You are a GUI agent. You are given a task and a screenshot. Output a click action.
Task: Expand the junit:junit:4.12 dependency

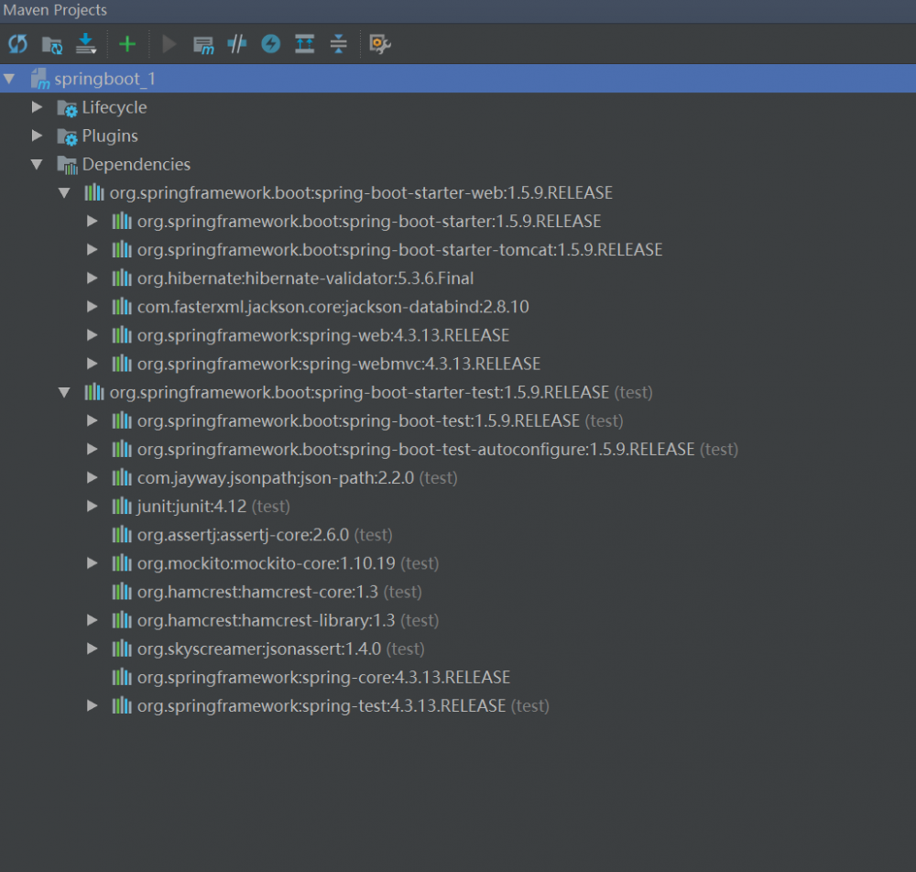[x=92, y=506]
